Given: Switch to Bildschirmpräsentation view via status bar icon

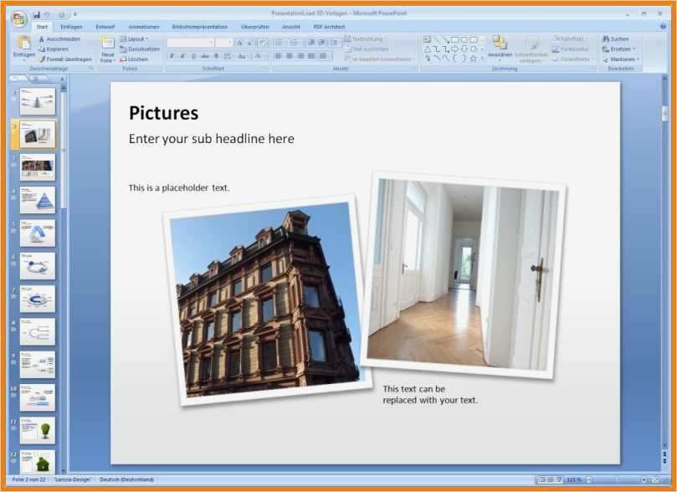Looking at the screenshot, I should pyautogui.click(x=557, y=480).
